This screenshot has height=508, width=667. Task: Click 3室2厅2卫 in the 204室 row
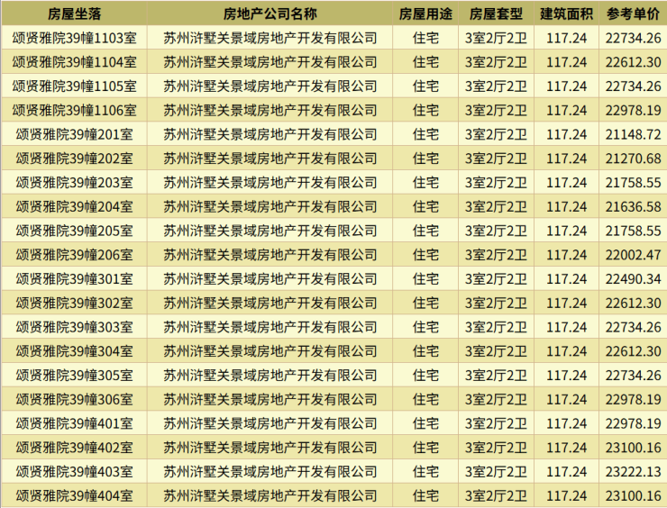(x=496, y=207)
